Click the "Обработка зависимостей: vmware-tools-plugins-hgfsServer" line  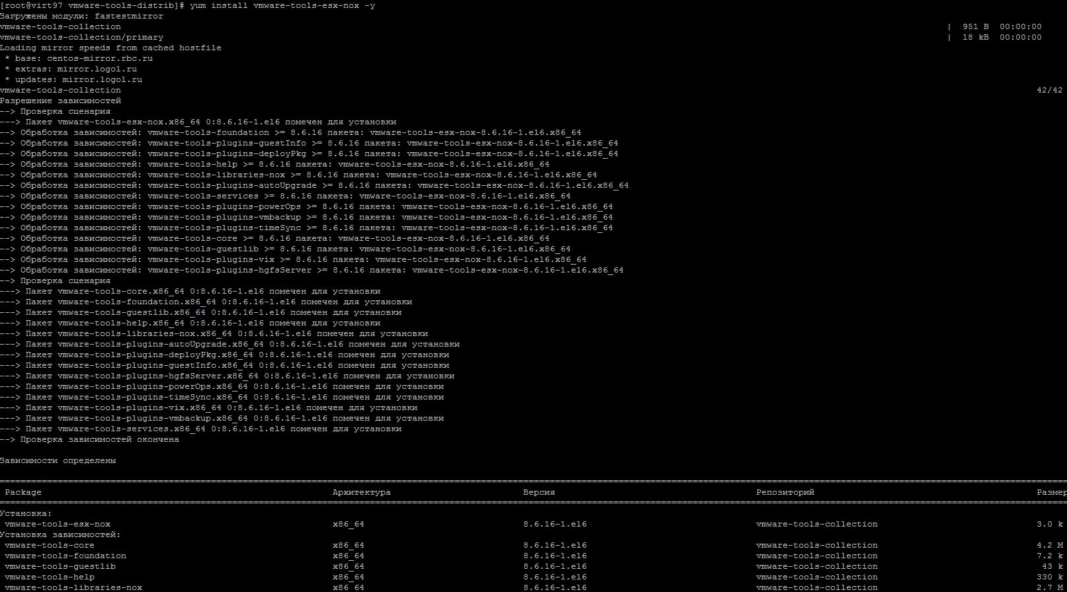coord(312,270)
